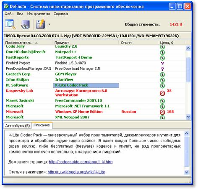198x189 pixels.
Task: Click the 35 price value for Kaspersky
Action: (169, 91)
